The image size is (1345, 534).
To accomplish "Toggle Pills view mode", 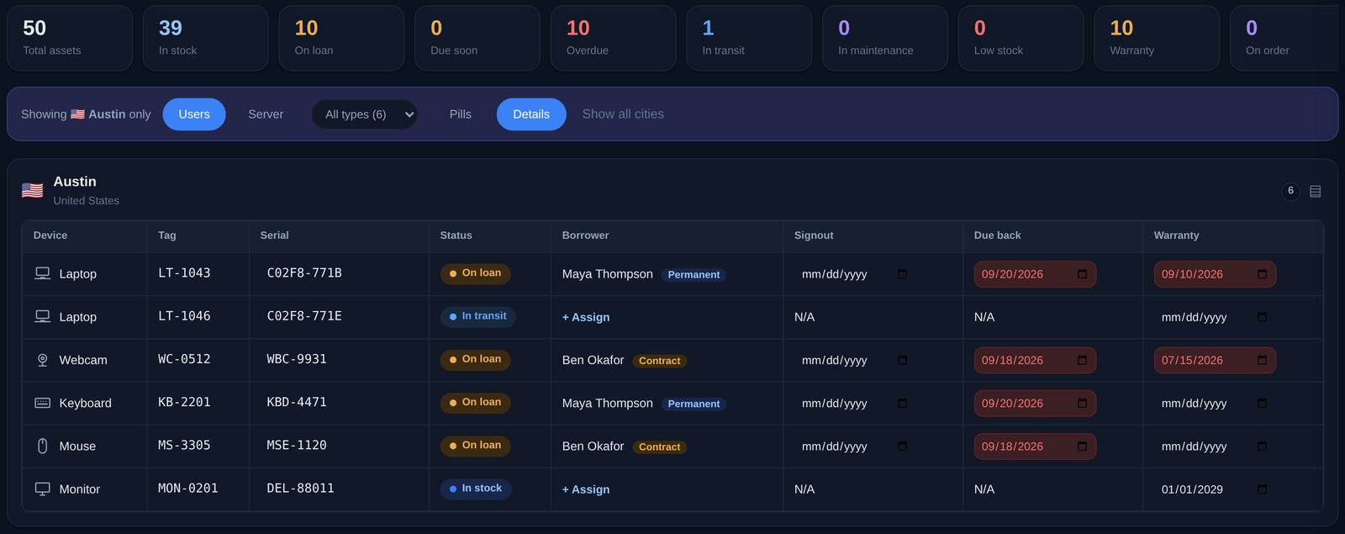I will coord(461,114).
